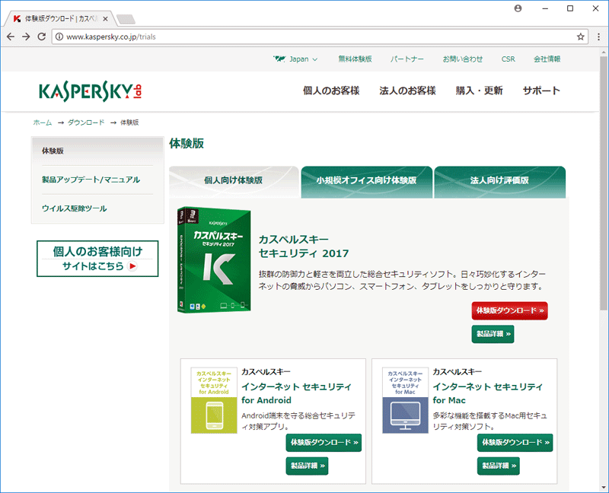
Task: Click the Internet Security for Mac thumbnail
Action: (x=405, y=400)
